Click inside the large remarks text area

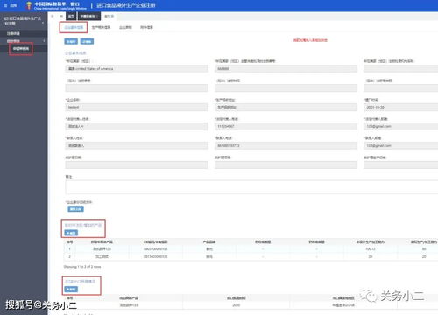point(251,187)
